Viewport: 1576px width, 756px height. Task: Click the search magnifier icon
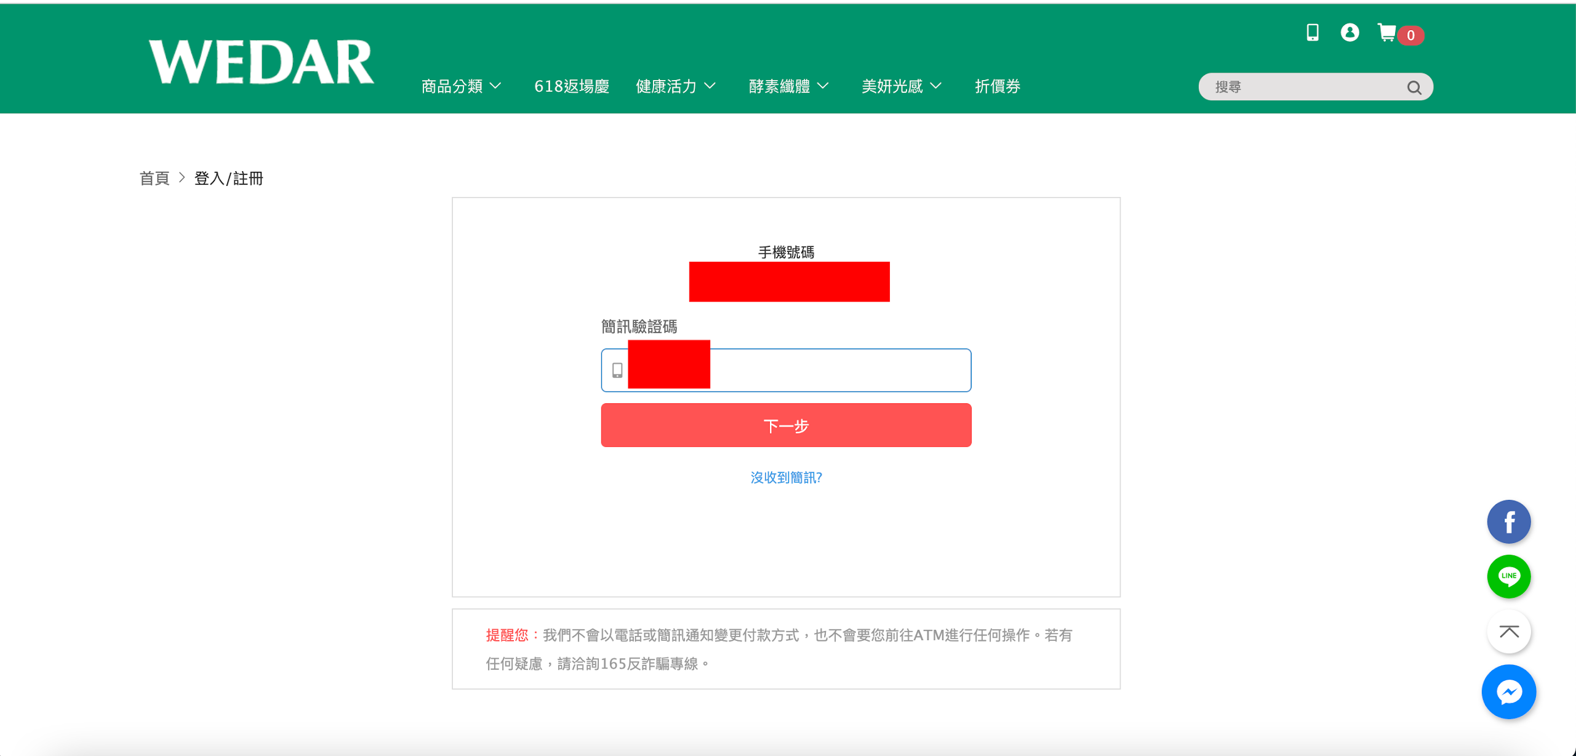[1414, 87]
